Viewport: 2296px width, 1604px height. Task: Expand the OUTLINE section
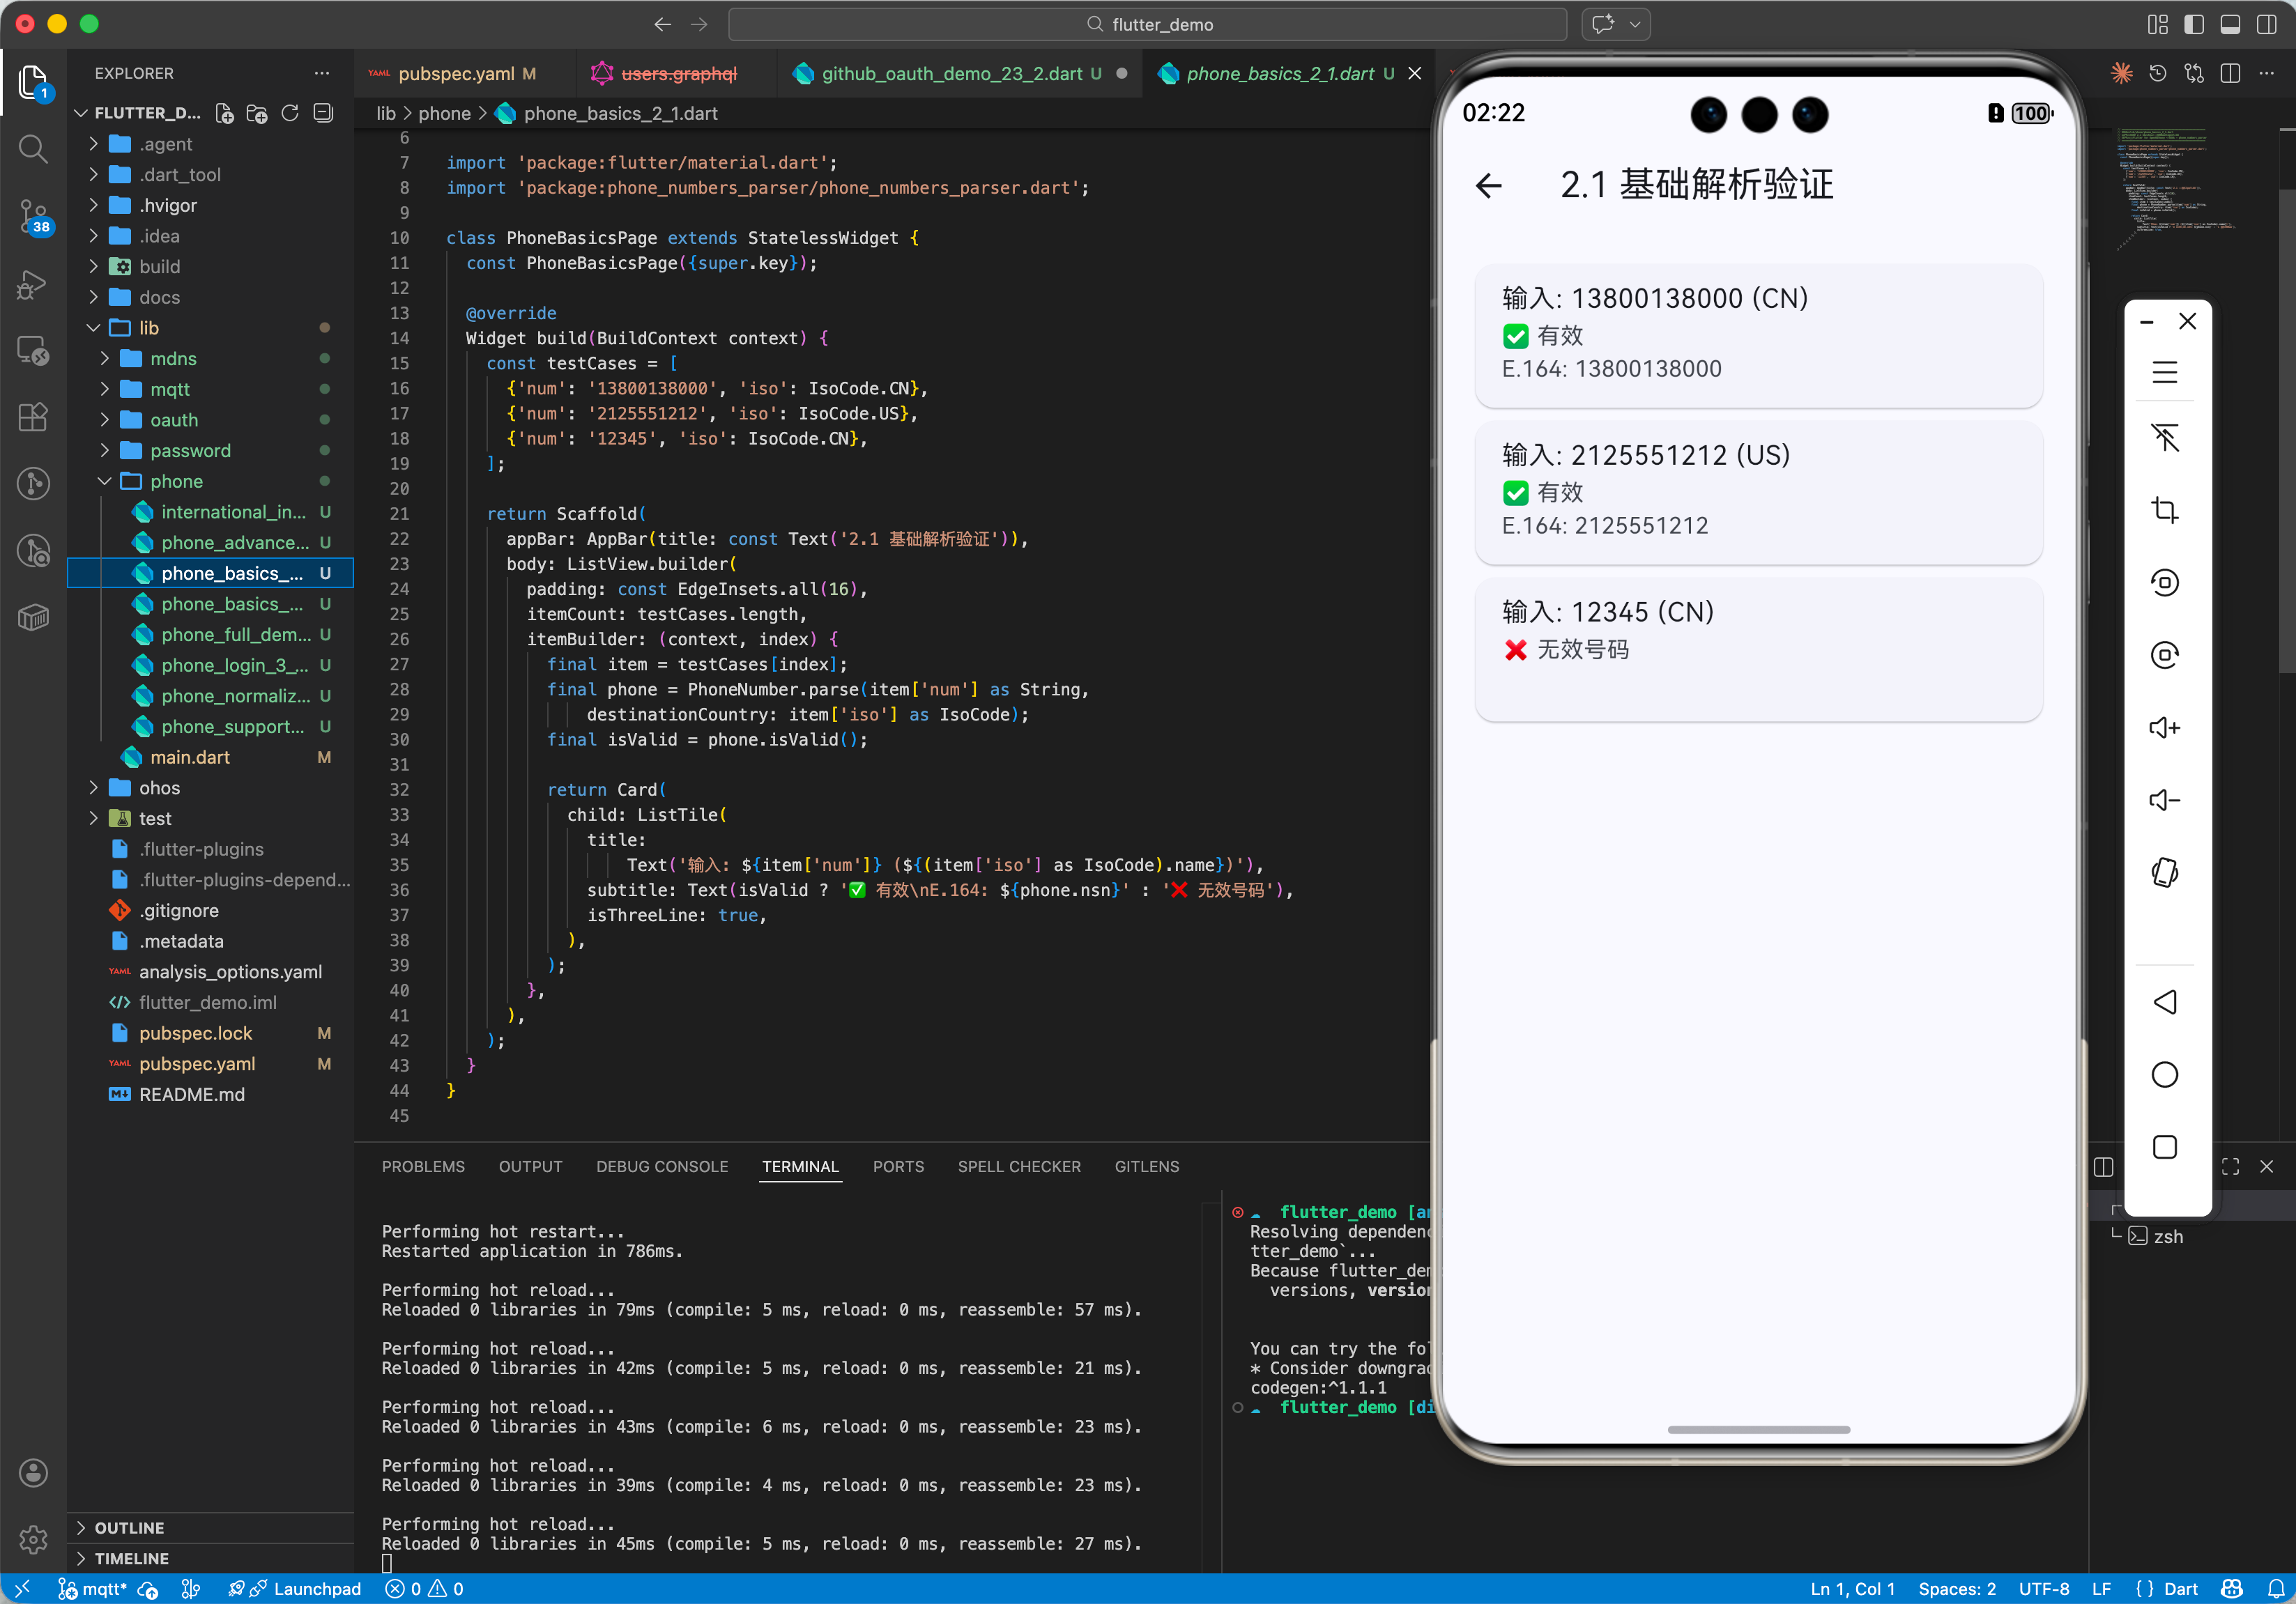click(x=129, y=1527)
